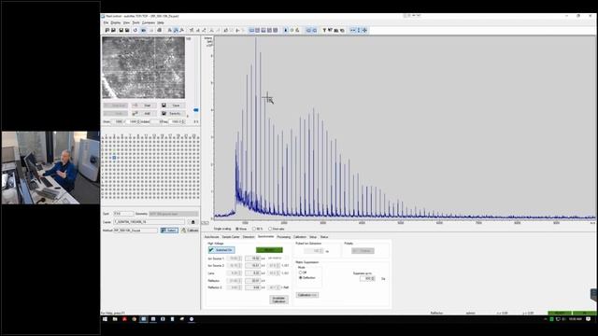
Task: Switch to the Setup tab
Action: coord(313,237)
